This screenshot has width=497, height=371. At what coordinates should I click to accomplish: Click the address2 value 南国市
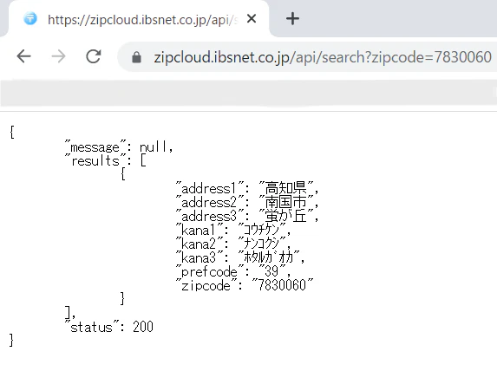[x=286, y=202]
